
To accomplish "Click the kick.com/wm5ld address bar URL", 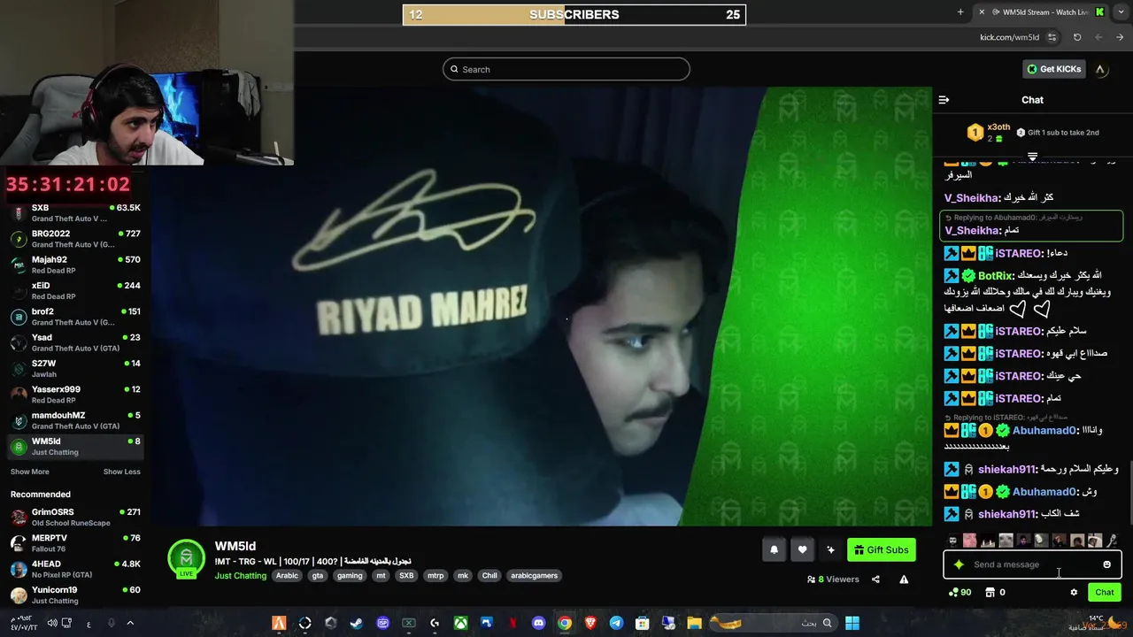I will 1009,37.
